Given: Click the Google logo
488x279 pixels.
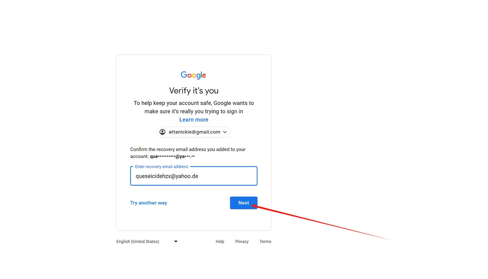Looking at the screenshot, I should [193, 75].
